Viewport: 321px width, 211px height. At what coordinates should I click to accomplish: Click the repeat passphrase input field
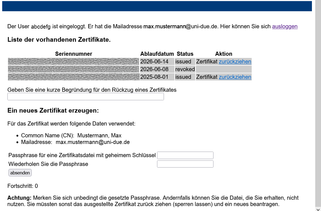(185, 164)
